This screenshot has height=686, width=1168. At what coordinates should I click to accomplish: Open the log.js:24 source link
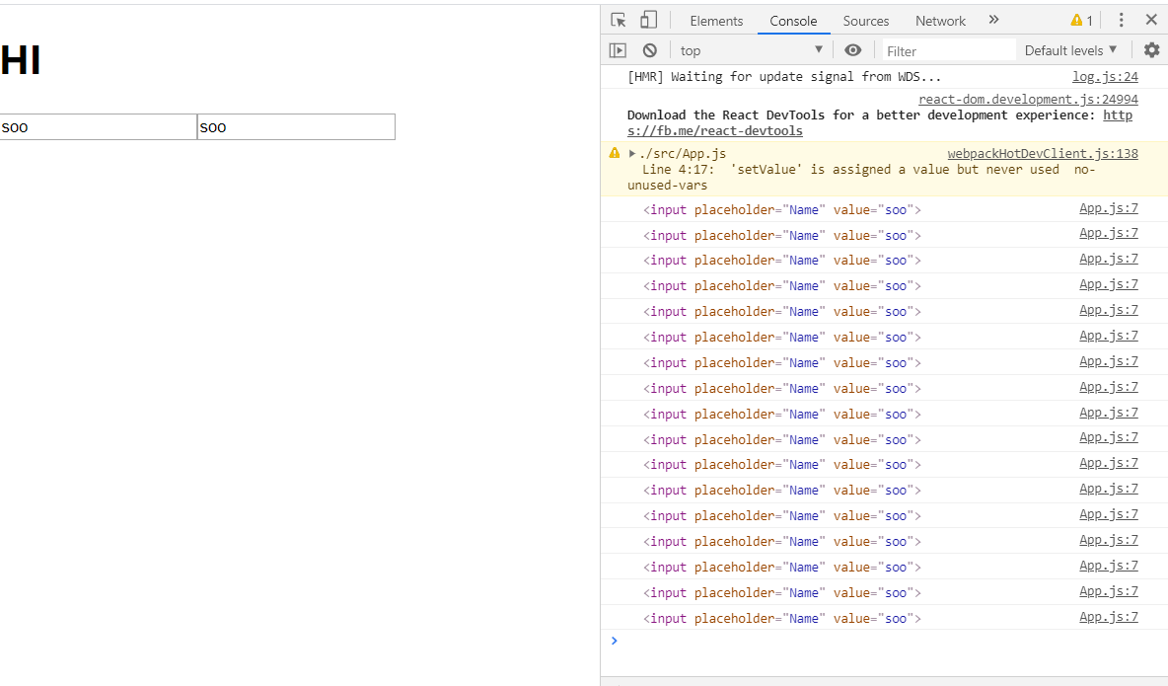(1105, 77)
